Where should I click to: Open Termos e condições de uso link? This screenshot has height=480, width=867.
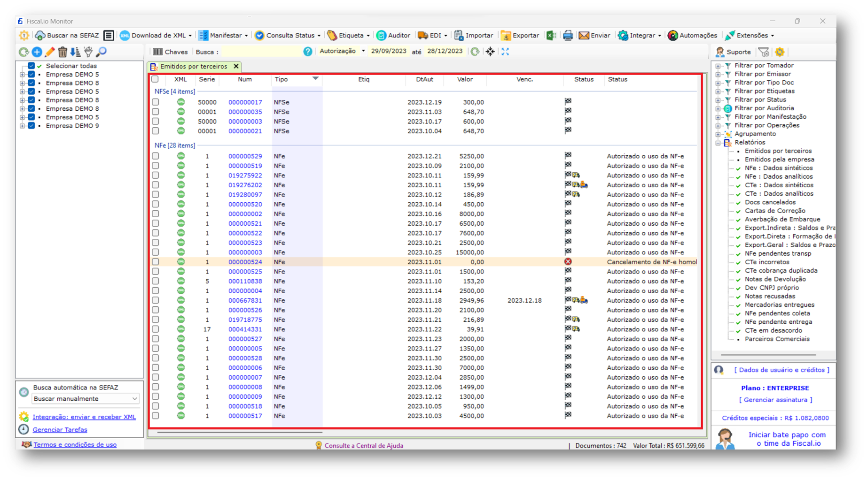point(75,445)
